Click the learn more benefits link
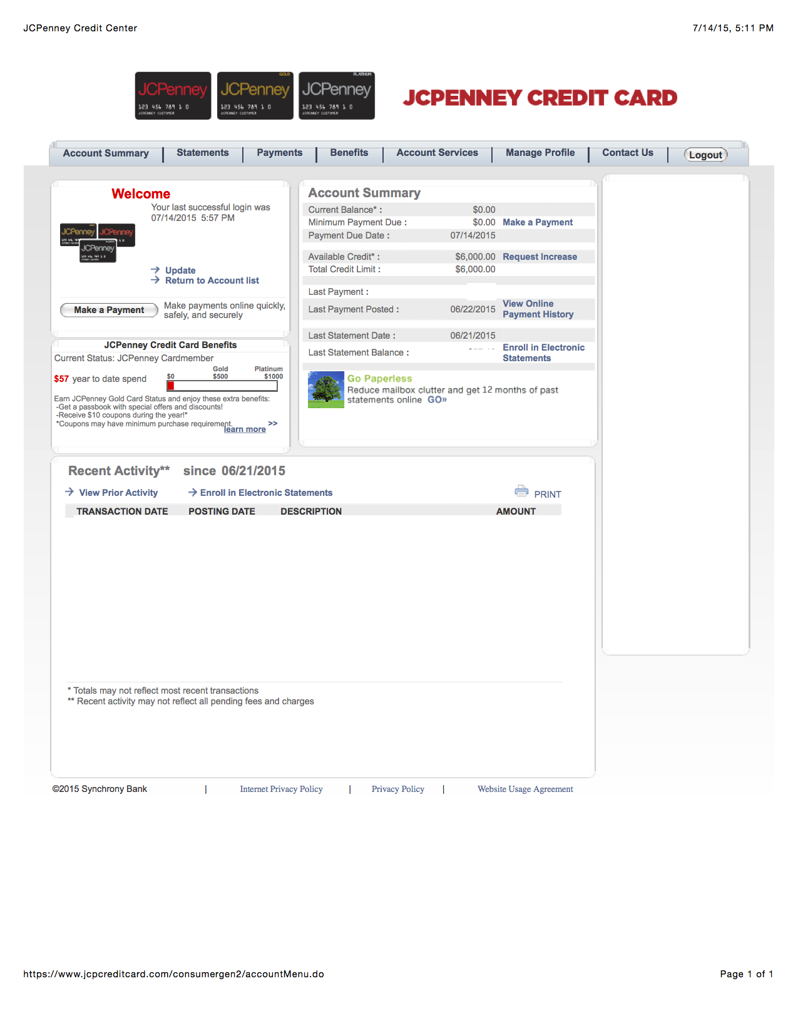Viewport: 798px width, 1033px height. [x=245, y=429]
